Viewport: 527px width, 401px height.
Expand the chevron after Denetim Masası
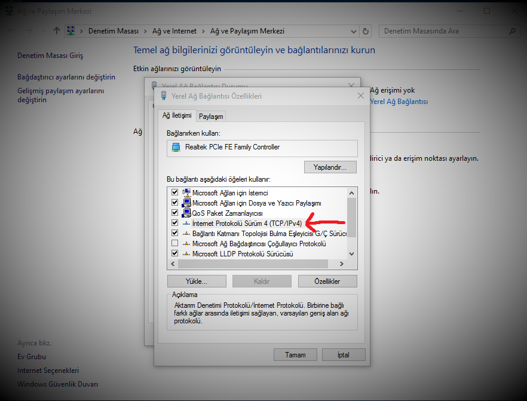tap(145, 31)
